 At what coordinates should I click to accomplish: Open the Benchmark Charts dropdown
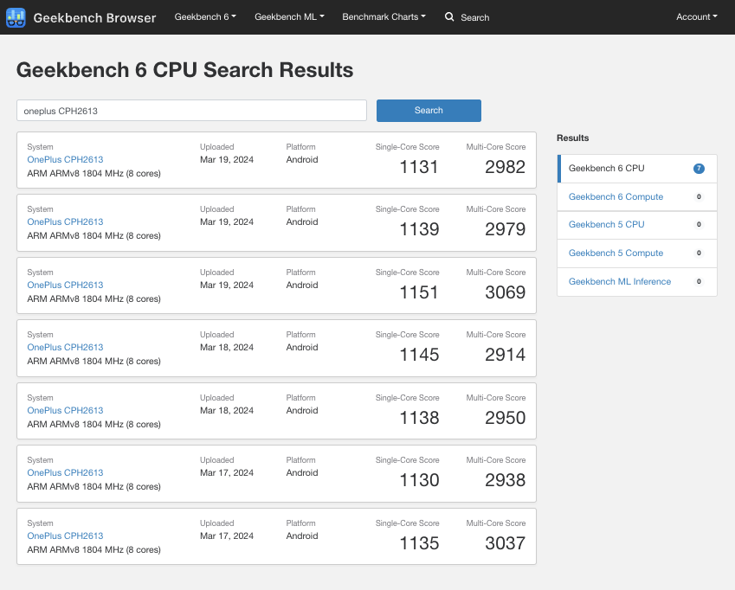pos(384,17)
